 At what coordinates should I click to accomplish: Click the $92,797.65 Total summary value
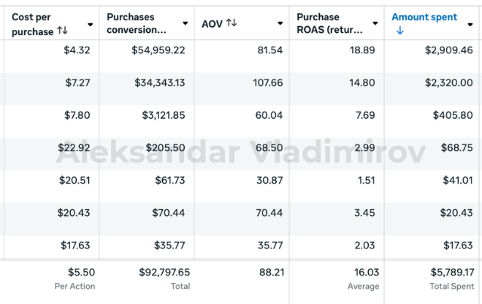(164, 272)
